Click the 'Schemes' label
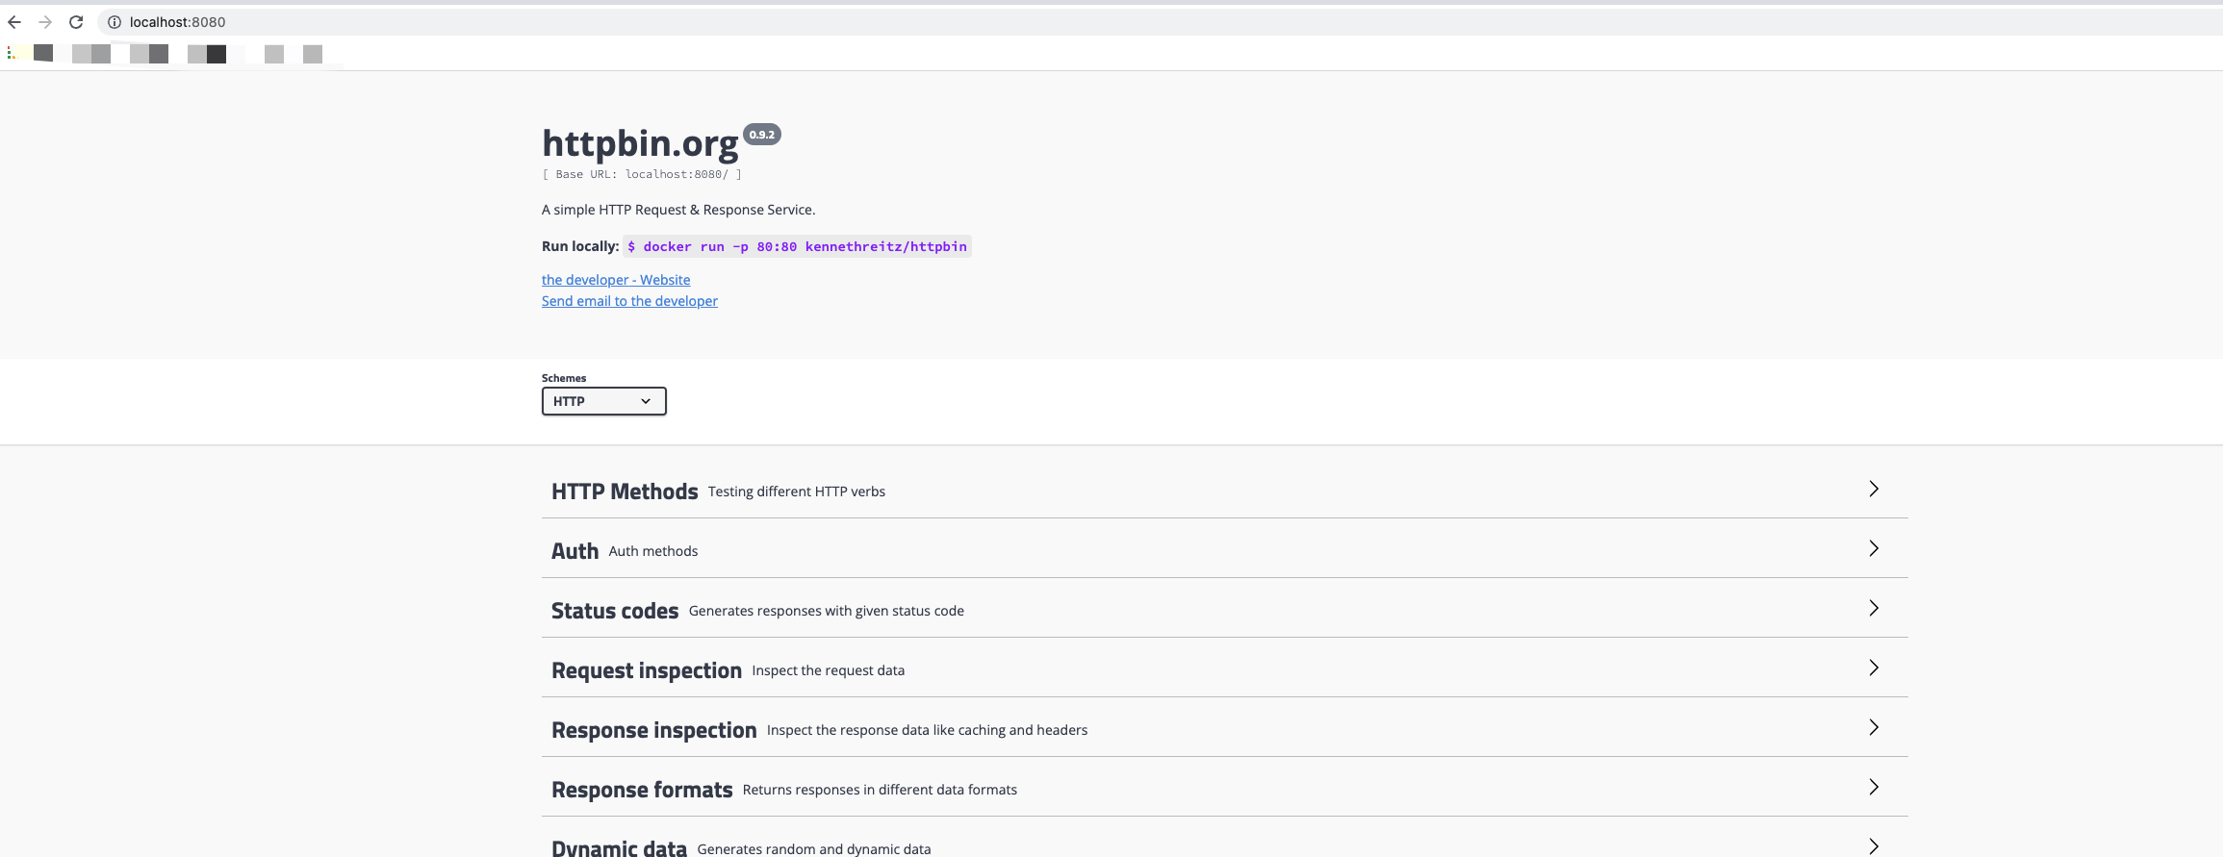 tap(564, 378)
